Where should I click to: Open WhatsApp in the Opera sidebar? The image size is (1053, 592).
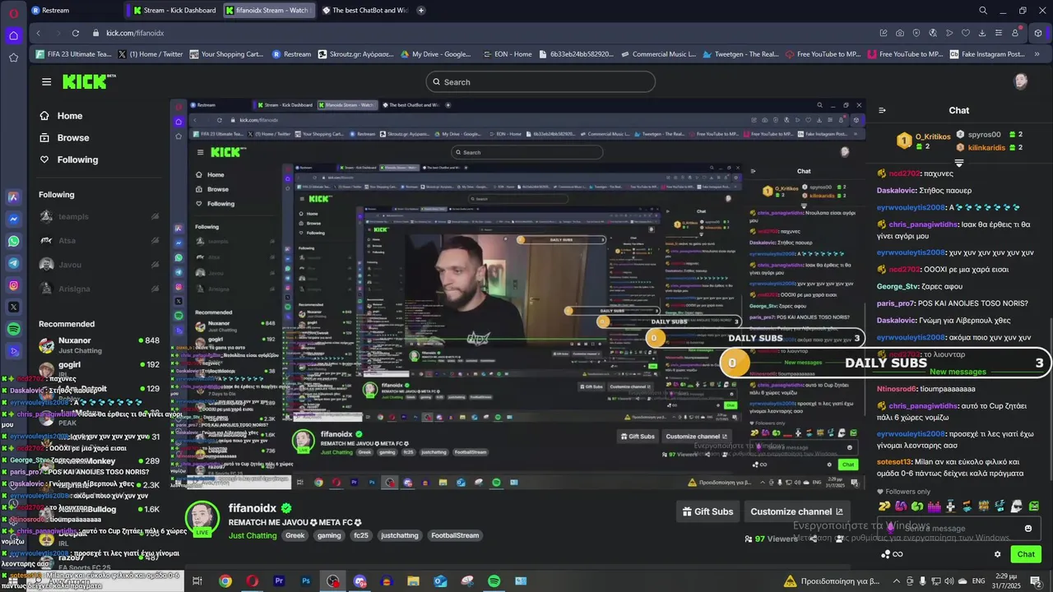click(x=13, y=241)
